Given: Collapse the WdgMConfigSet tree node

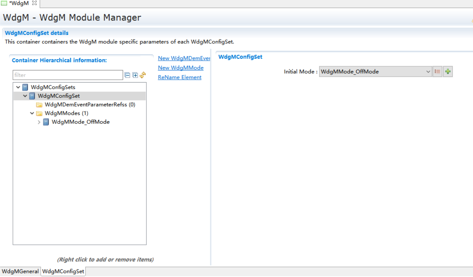Looking at the screenshot, I should [25, 96].
